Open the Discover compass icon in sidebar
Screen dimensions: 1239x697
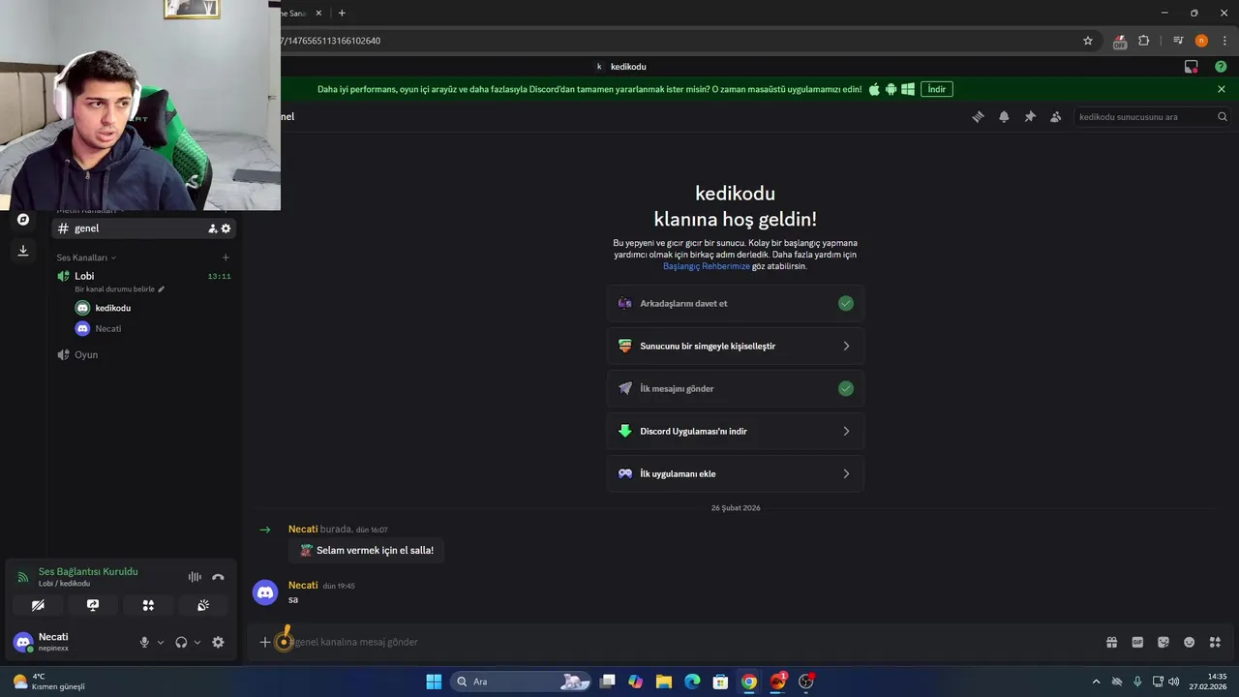pyautogui.click(x=23, y=220)
